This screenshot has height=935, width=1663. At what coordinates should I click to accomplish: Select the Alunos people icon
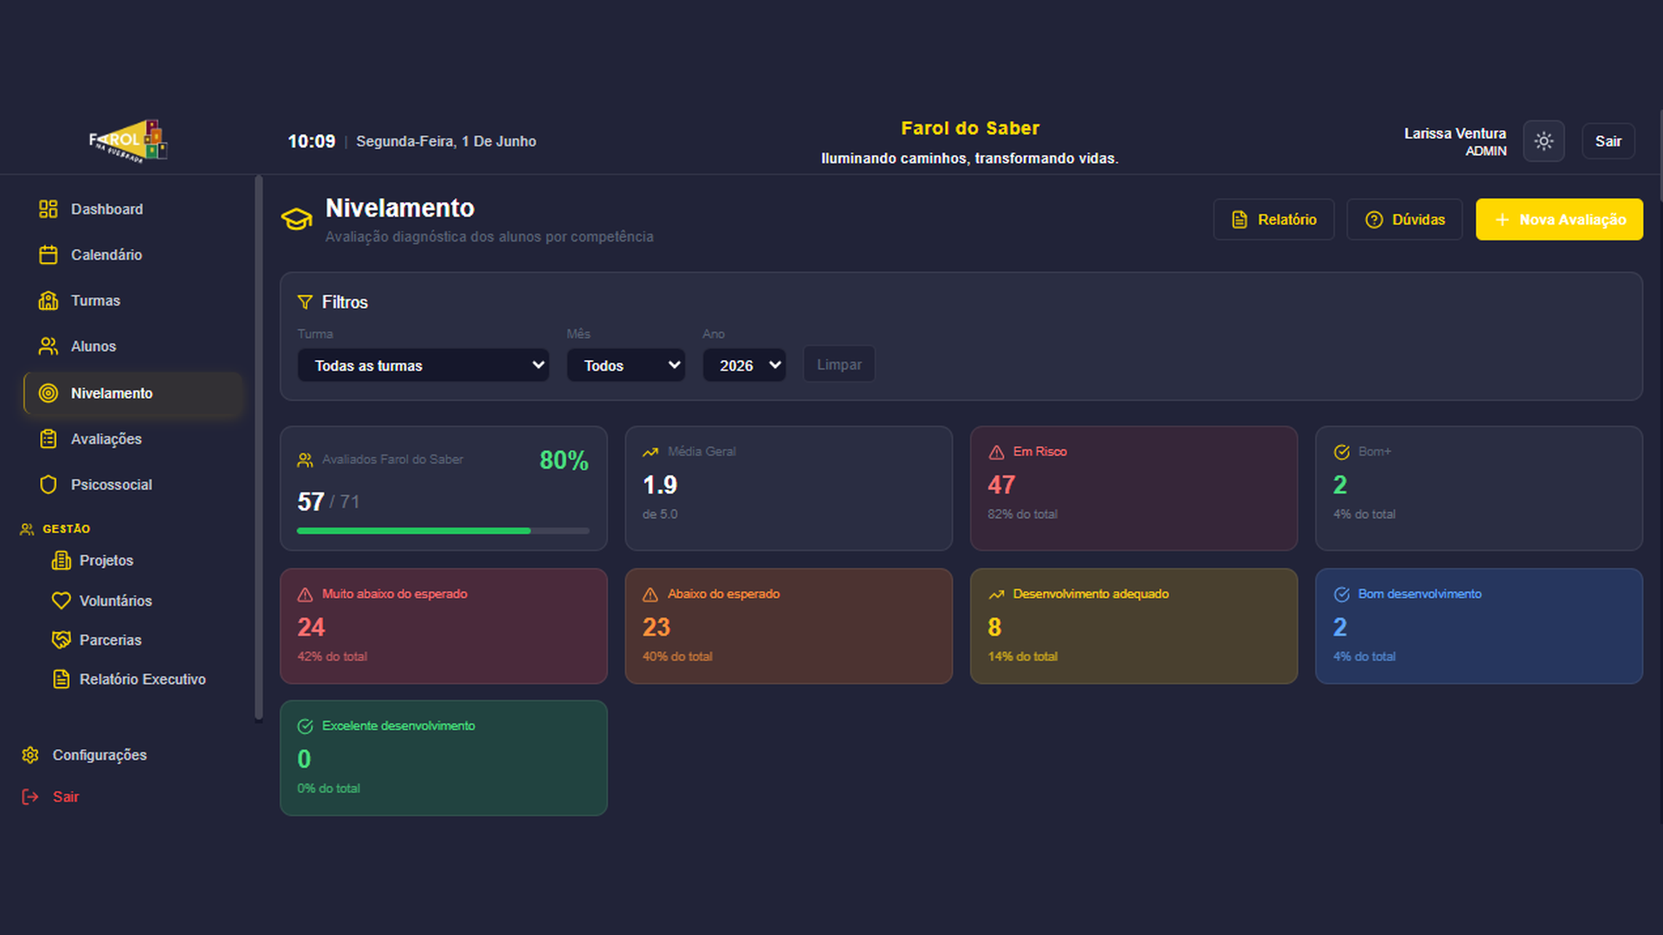49,346
